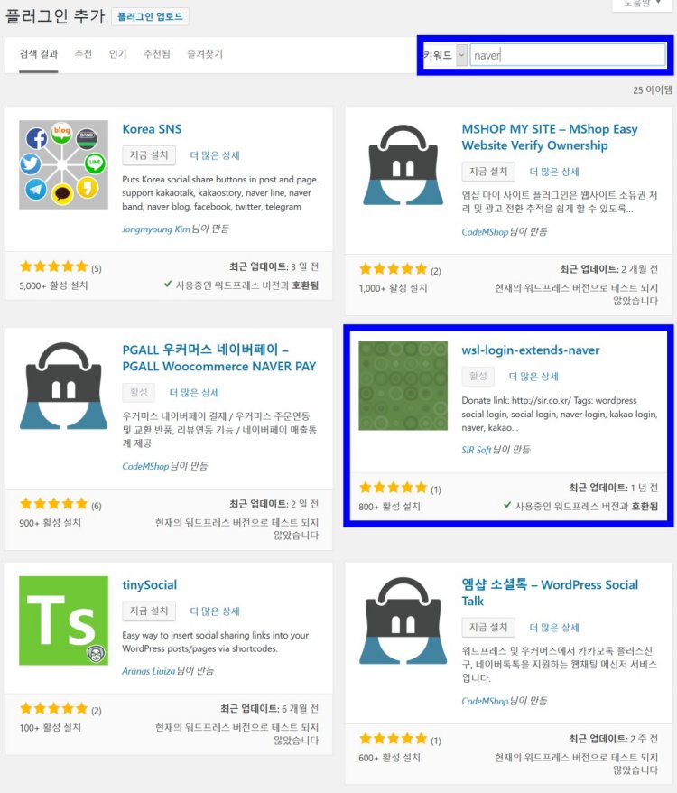The image size is (677, 793).
Task: Click the 활성 button for PGALL Naver Pay
Action: coord(138,393)
